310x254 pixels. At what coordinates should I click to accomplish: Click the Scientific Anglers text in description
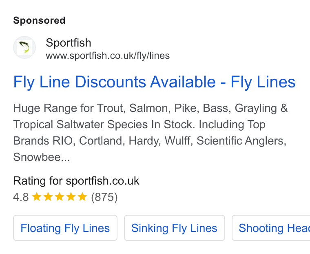pyautogui.click(x=241, y=141)
